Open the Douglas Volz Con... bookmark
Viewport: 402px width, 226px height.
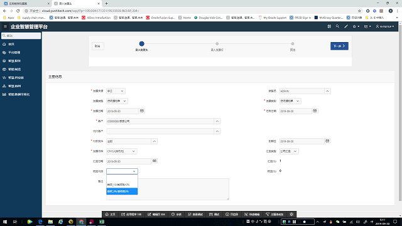[208, 18]
